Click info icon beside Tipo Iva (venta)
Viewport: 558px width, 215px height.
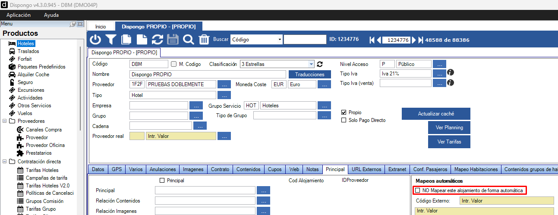click(x=451, y=83)
